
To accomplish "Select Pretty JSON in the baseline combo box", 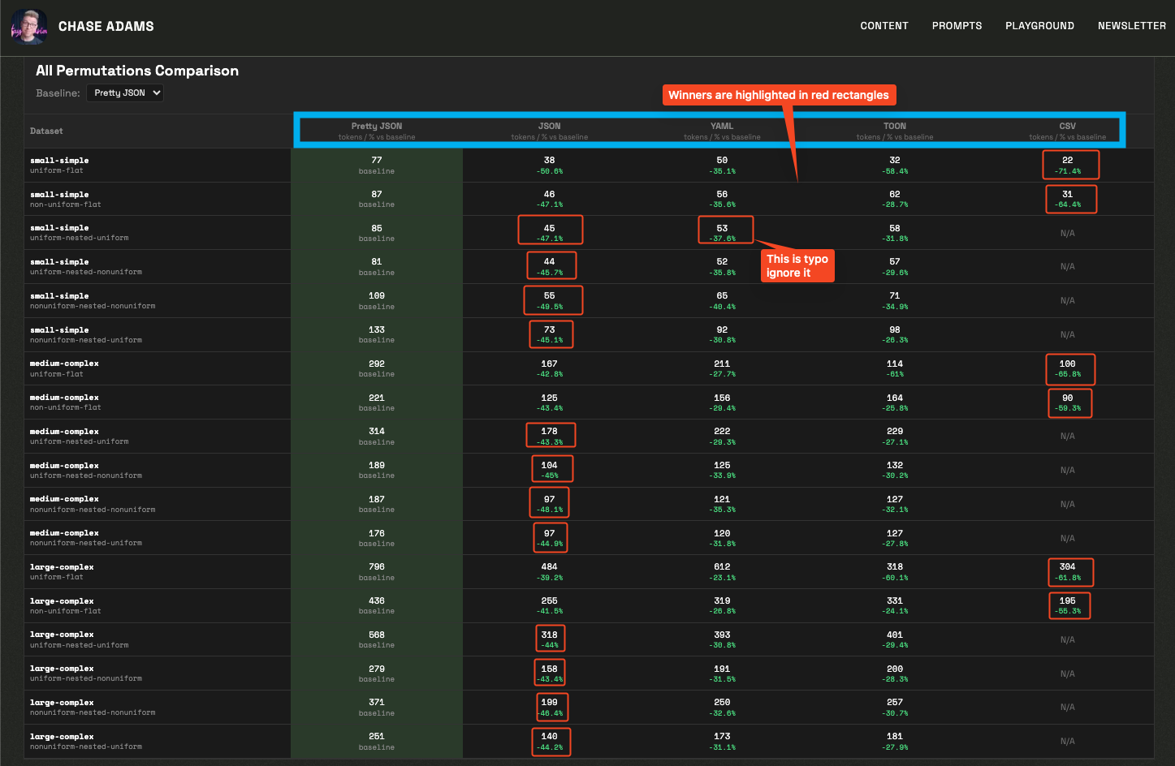I will pos(124,93).
